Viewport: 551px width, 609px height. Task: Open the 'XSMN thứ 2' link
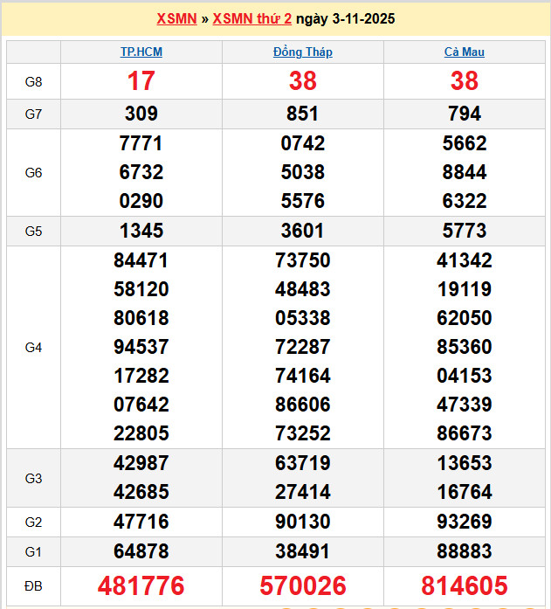coord(251,18)
